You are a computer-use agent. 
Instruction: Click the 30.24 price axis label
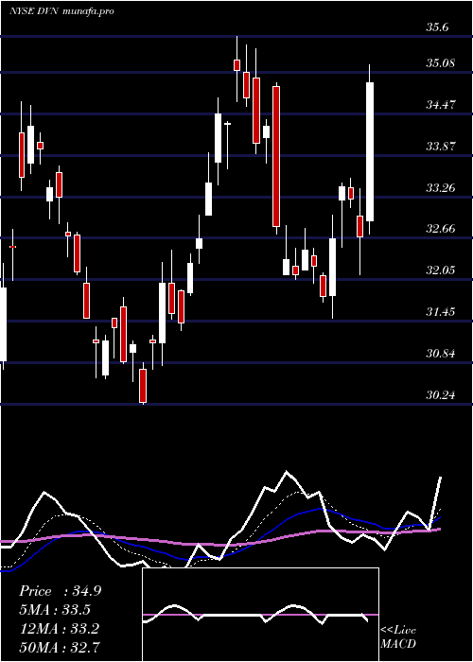coord(440,395)
